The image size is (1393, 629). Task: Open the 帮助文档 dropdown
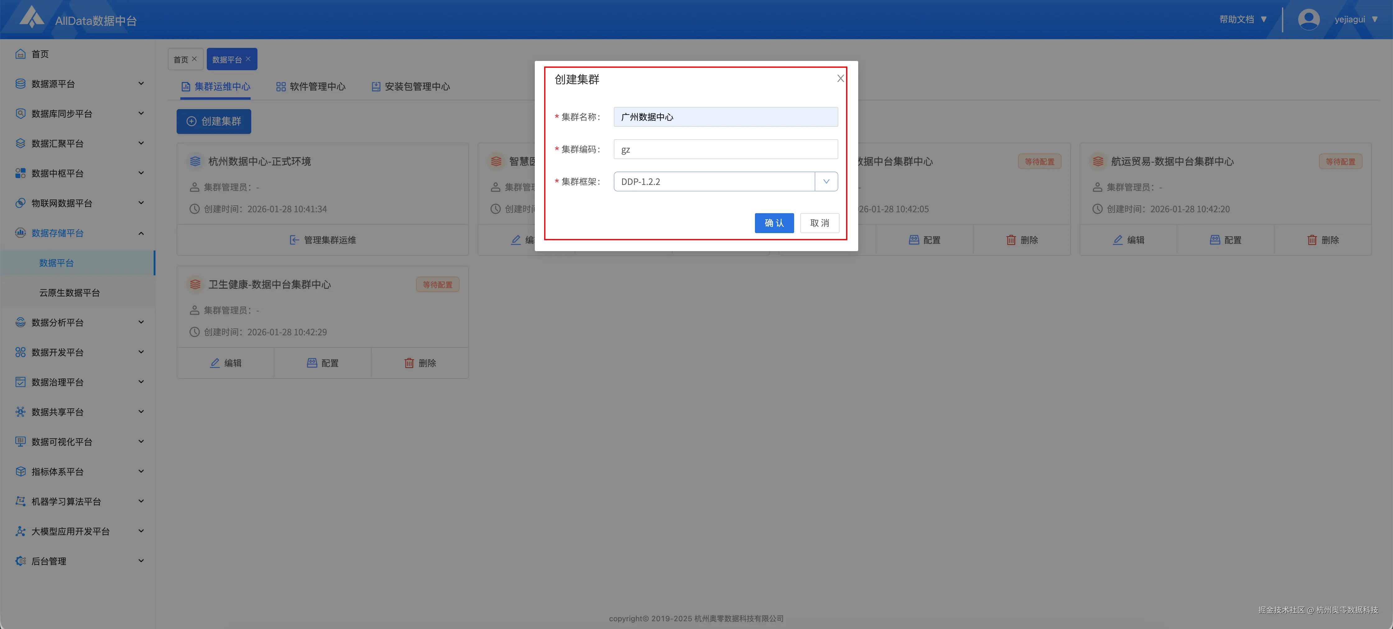[x=1242, y=20]
